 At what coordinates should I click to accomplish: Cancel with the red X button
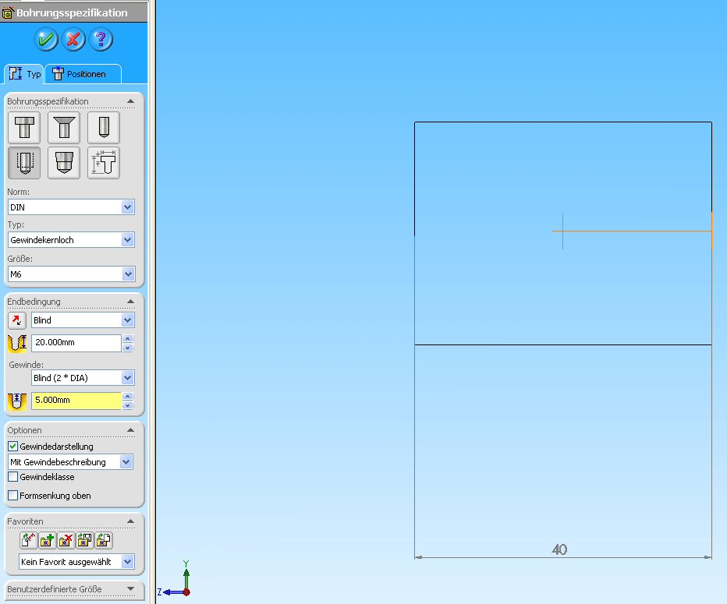(x=73, y=39)
